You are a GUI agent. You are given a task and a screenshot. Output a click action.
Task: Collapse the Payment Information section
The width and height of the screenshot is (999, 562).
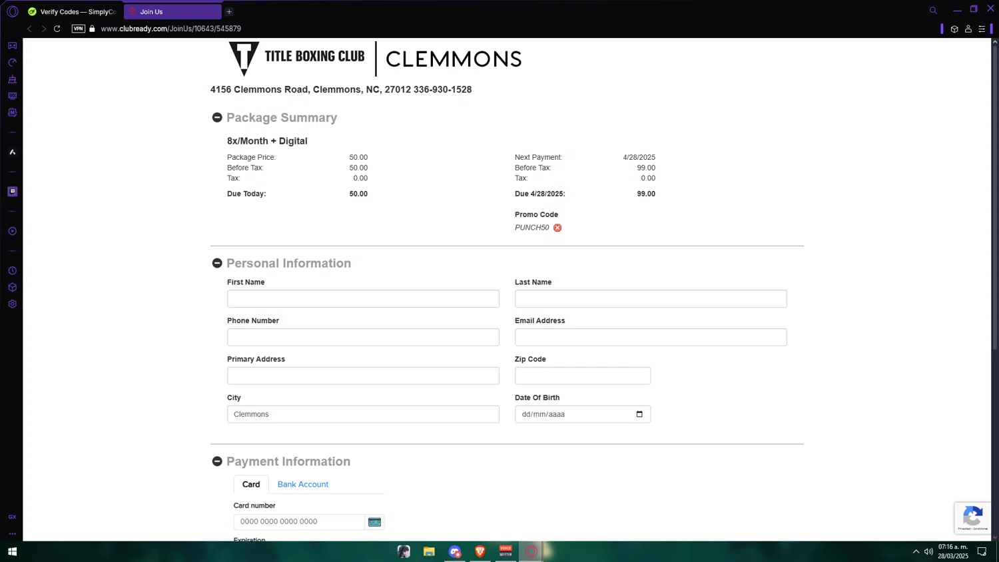coord(217,461)
